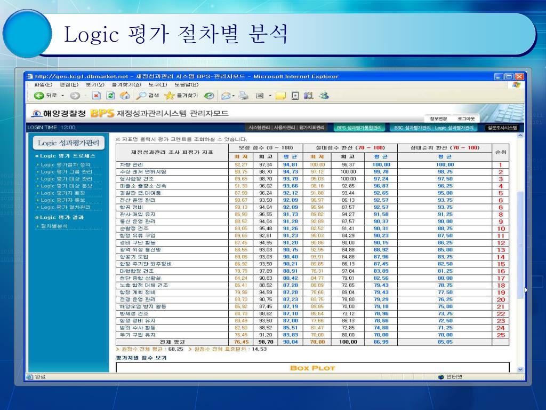Click the status bar page icon beside 완료
546x410 pixels.
point(30,377)
